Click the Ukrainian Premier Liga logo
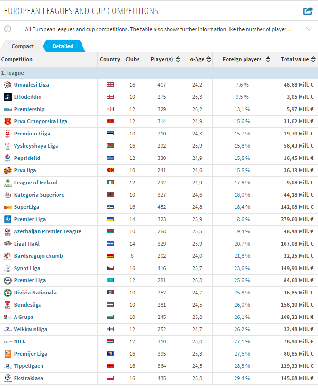Screen dimensions: 318x389 click(x=8, y=219)
